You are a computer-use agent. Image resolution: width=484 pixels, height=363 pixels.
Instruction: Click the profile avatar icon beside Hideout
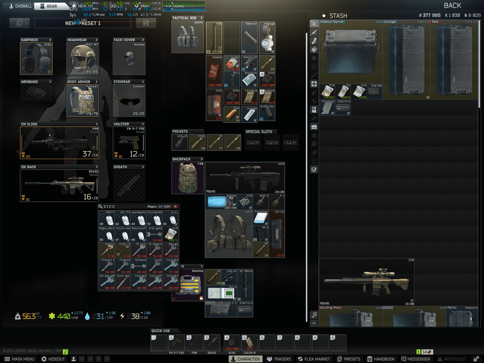(x=74, y=359)
